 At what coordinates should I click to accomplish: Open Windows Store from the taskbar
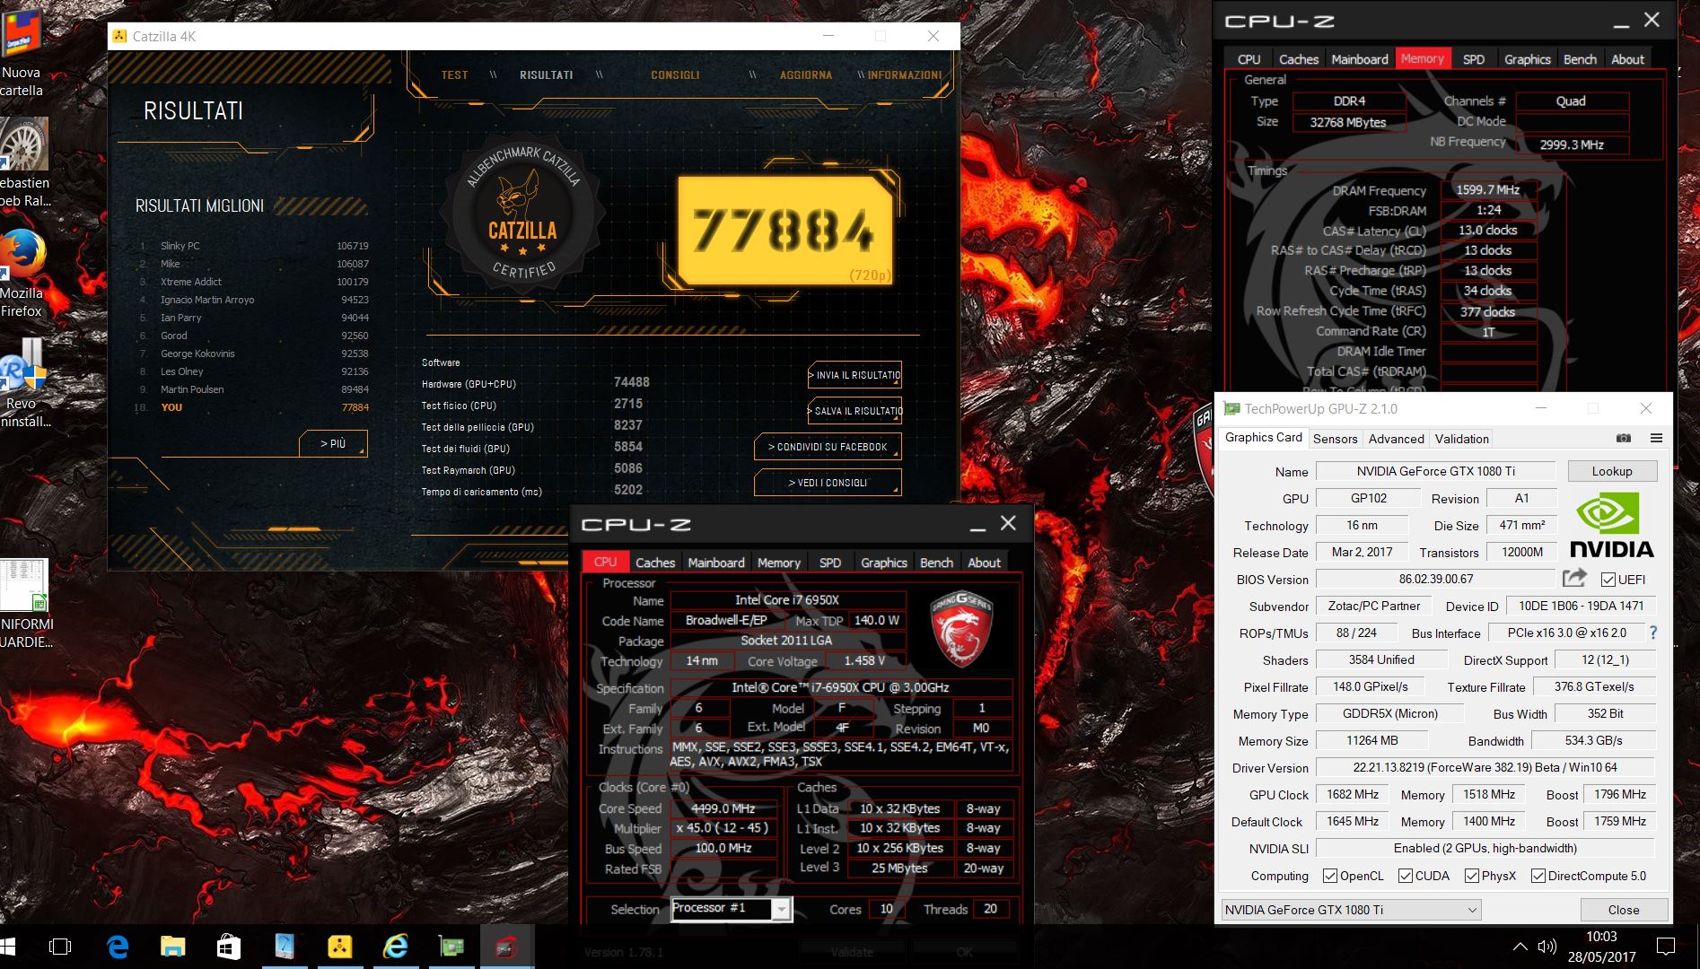(x=228, y=947)
